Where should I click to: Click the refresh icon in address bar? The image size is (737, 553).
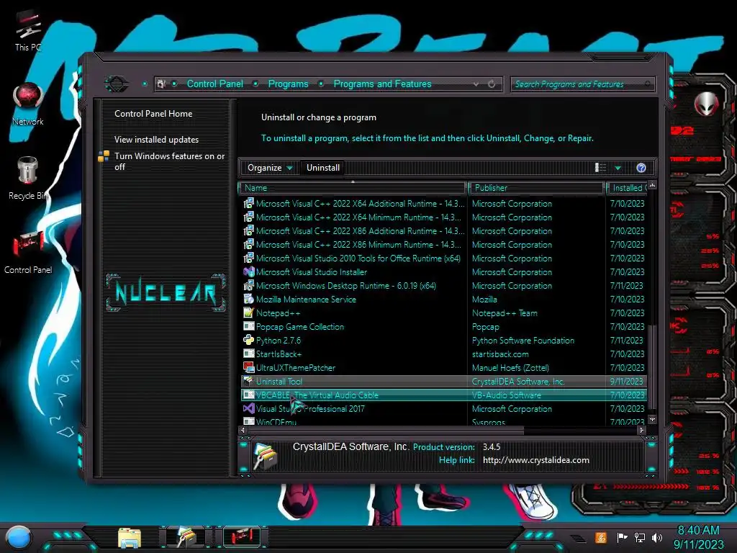492,84
